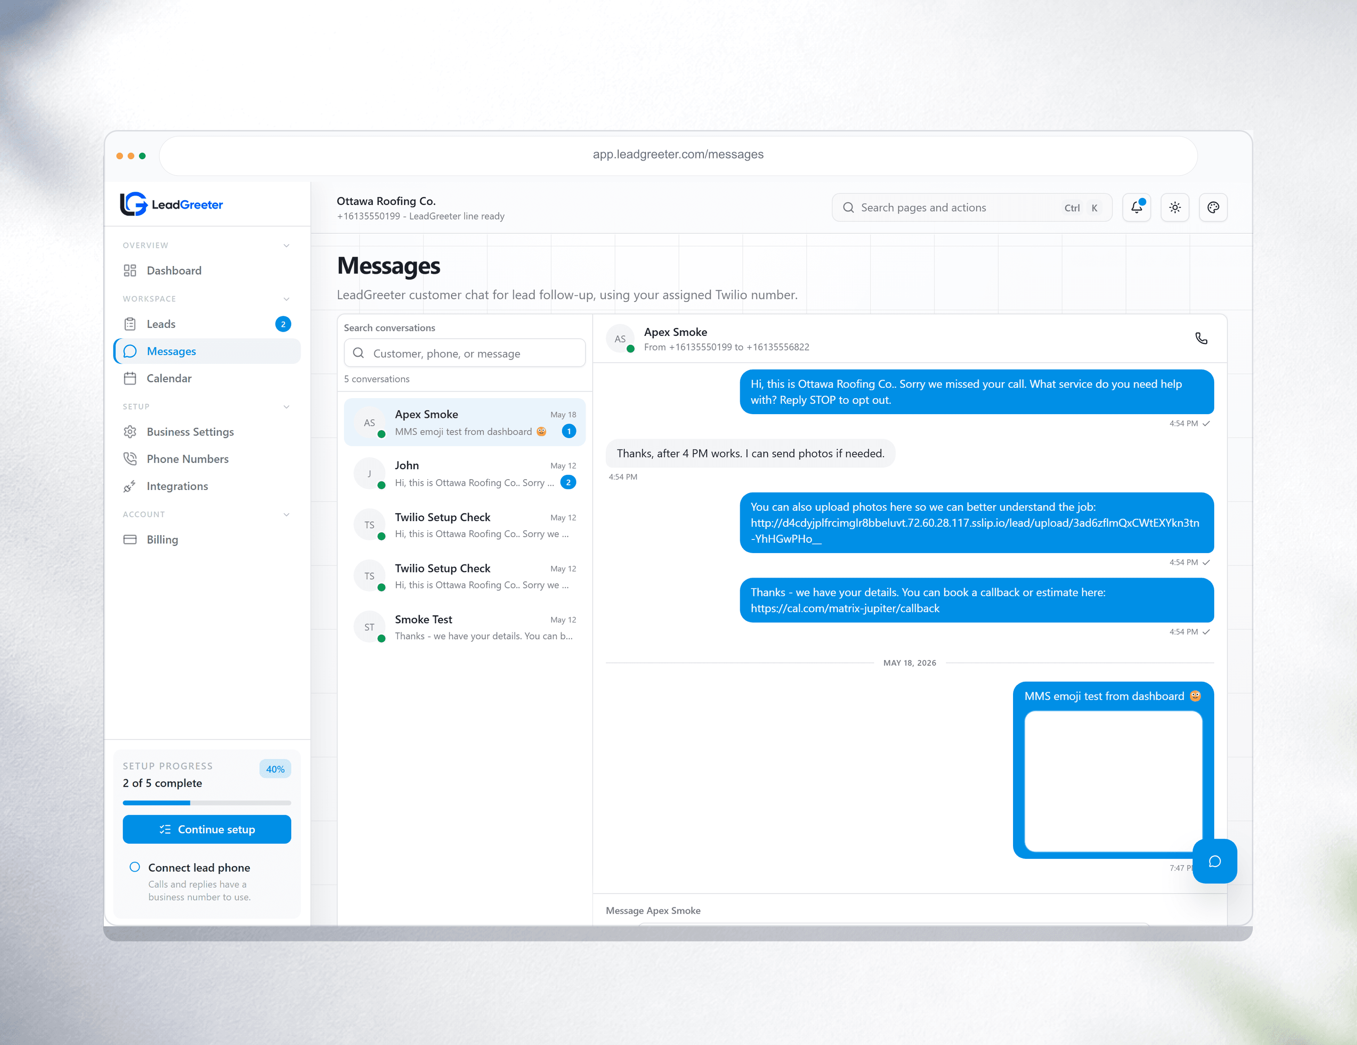Open Leads in the sidebar
The image size is (1357, 1045).
pos(207,324)
